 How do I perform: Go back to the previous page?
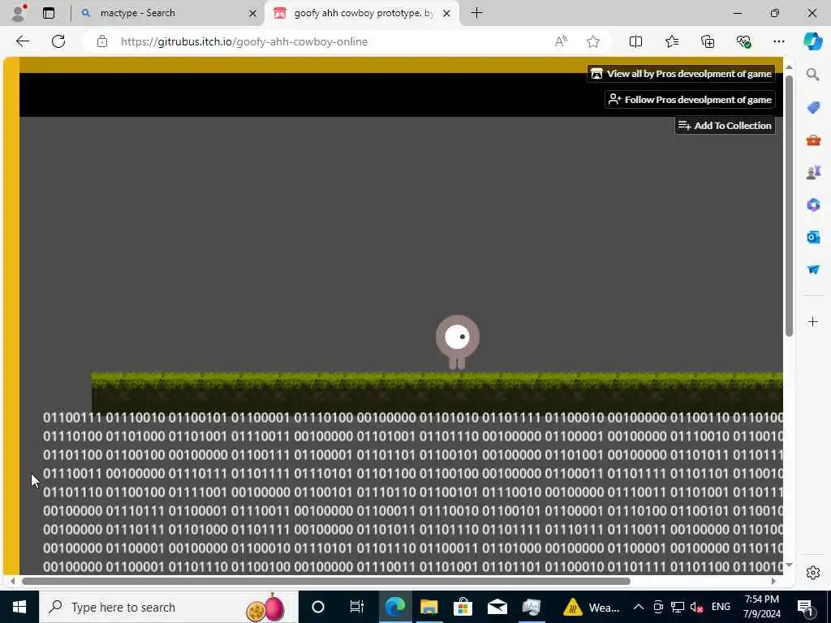(22, 41)
